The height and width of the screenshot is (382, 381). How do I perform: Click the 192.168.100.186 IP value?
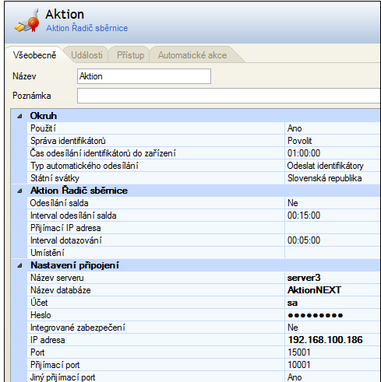pyautogui.click(x=326, y=340)
